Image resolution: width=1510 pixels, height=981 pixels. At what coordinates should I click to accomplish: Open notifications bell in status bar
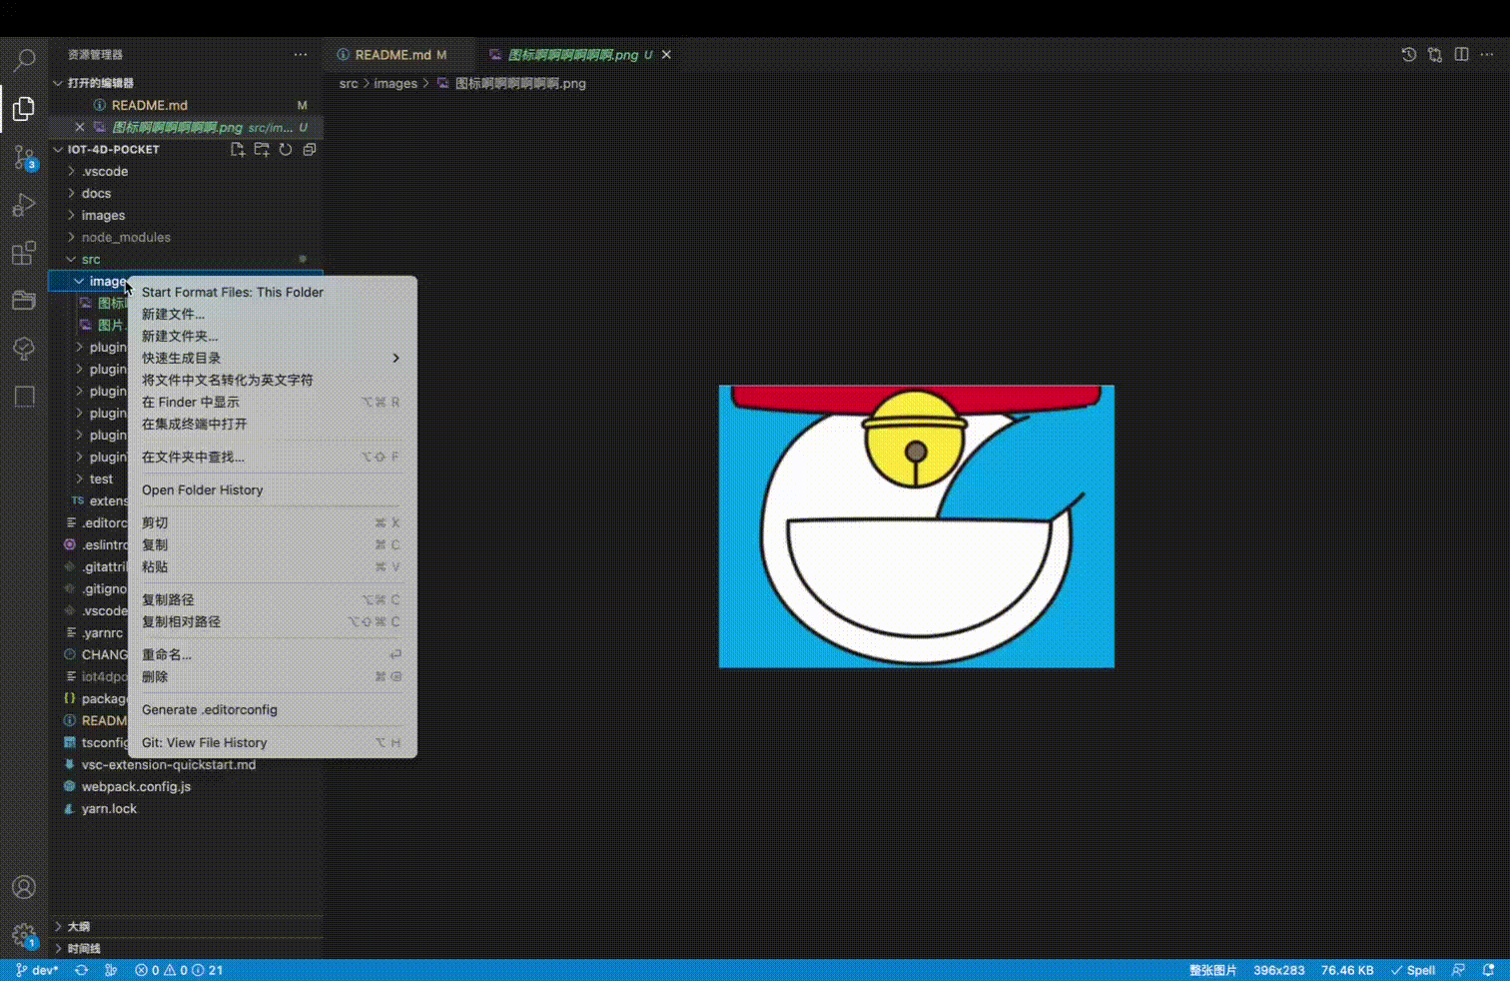(1488, 970)
